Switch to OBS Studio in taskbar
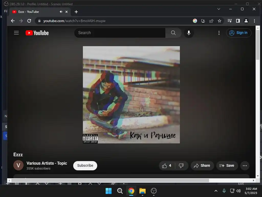 (x=154, y=191)
